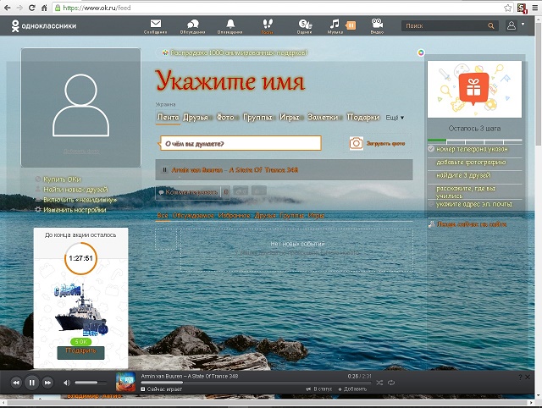
Task: Reload page with browser refresh icon
Action: click(x=32, y=8)
